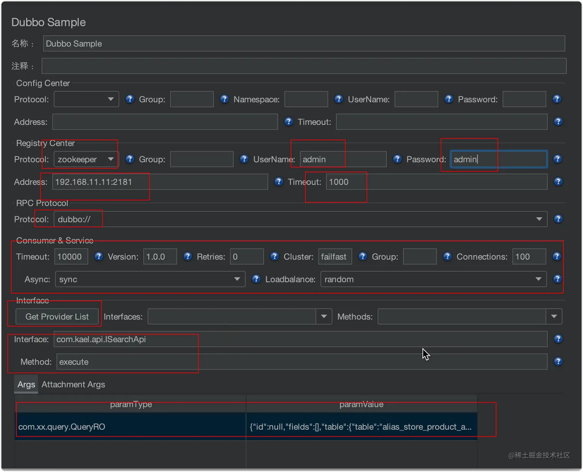The height and width of the screenshot is (472, 583).
Task: Click help icon after Config Center Group field
Action: [x=224, y=99]
